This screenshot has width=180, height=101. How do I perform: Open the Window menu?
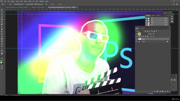(42, 1)
